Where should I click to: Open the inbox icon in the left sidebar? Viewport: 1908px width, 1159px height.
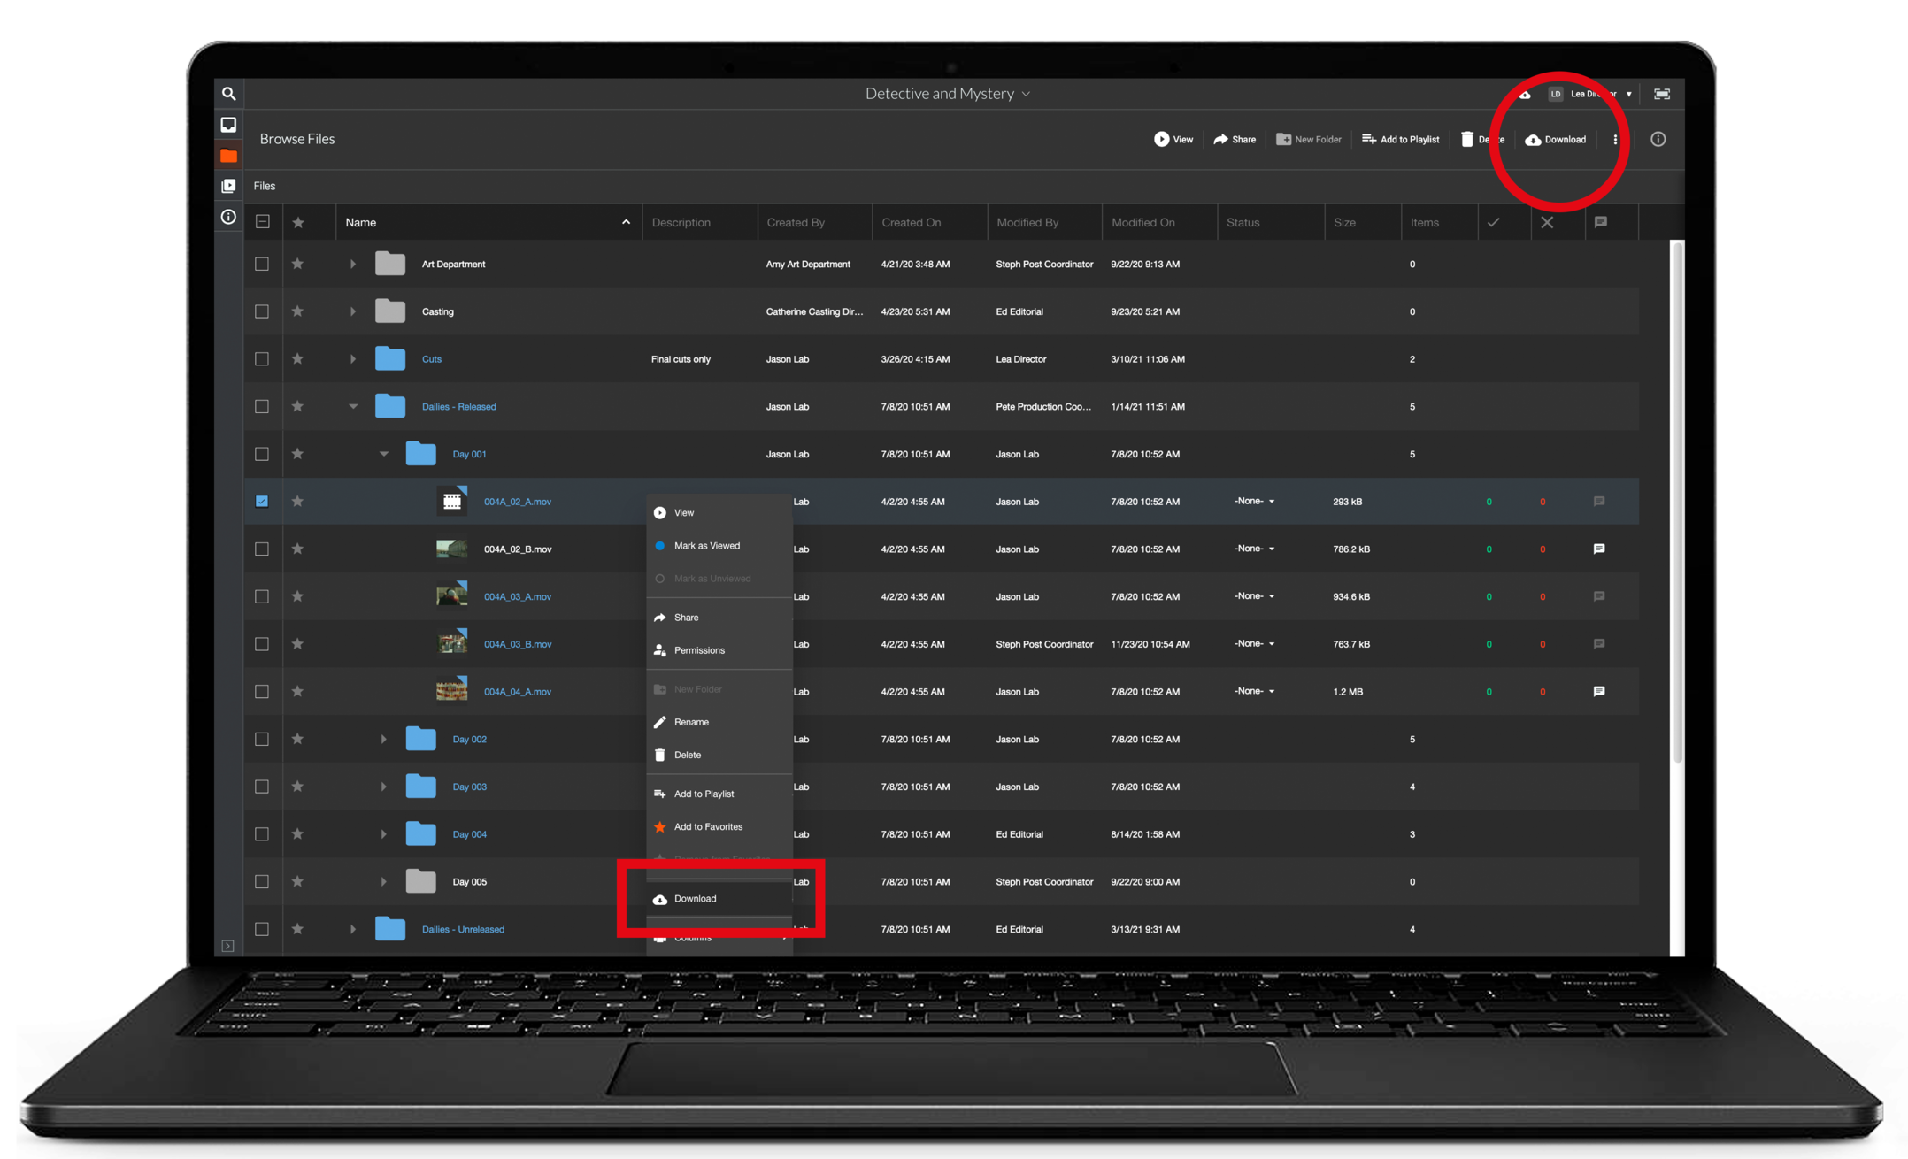[x=228, y=125]
